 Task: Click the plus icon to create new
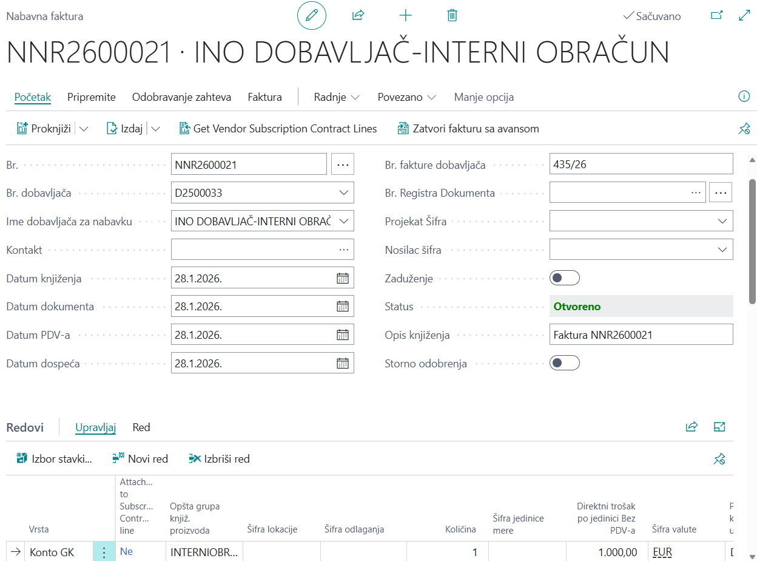(x=405, y=16)
